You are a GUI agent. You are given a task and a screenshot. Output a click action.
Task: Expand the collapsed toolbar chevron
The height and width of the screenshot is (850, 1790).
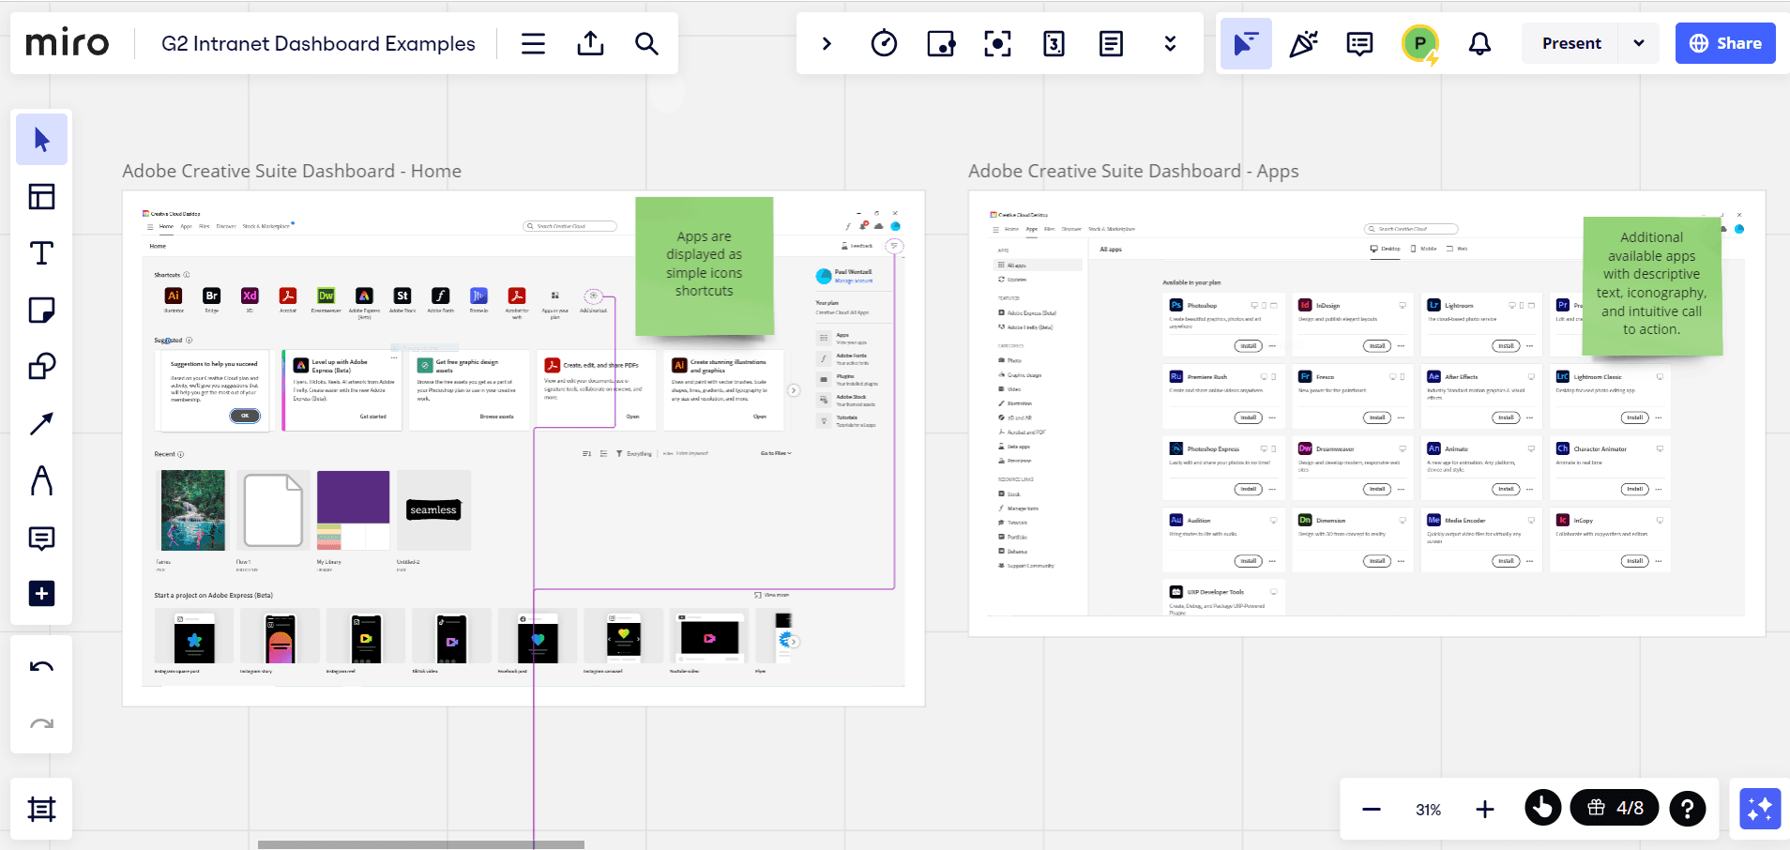point(827,43)
